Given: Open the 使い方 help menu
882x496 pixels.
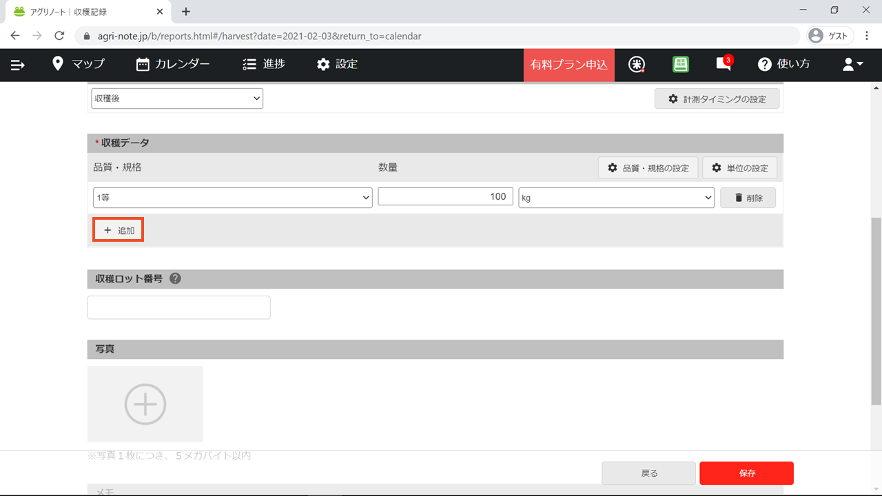Looking at the screenshot, I should (x=784, y=64).
